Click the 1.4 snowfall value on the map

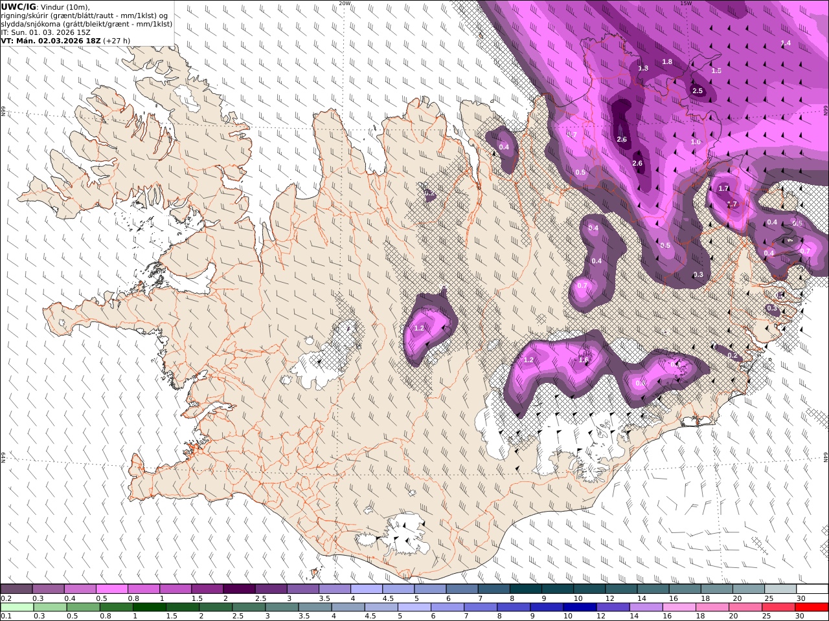tap(786, 43)
